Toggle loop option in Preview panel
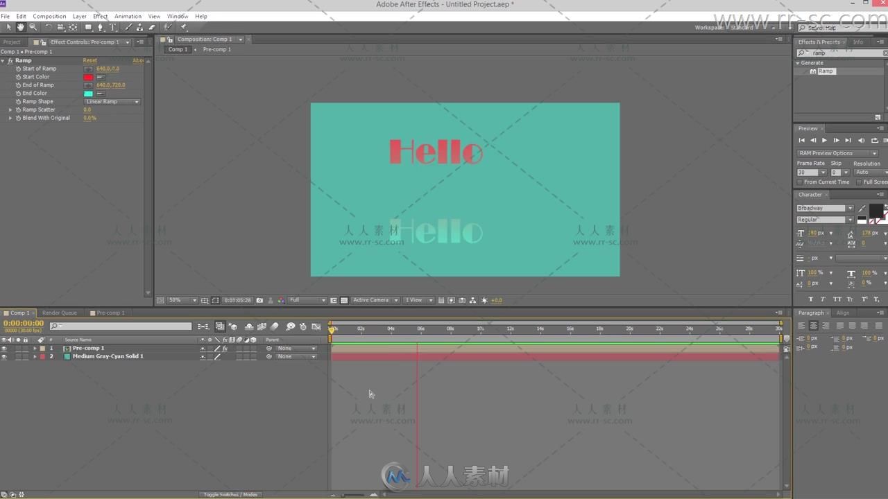Screen dimensions: 888x499 coord(874,140)
